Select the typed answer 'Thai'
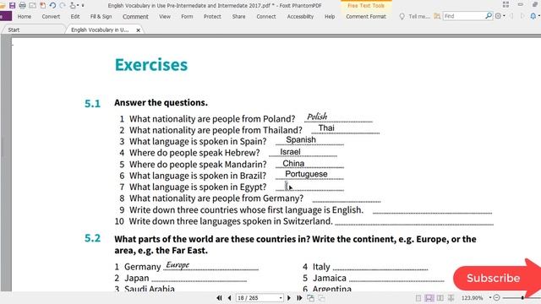This screenshot has height=304, width=541. coord(326,128)
